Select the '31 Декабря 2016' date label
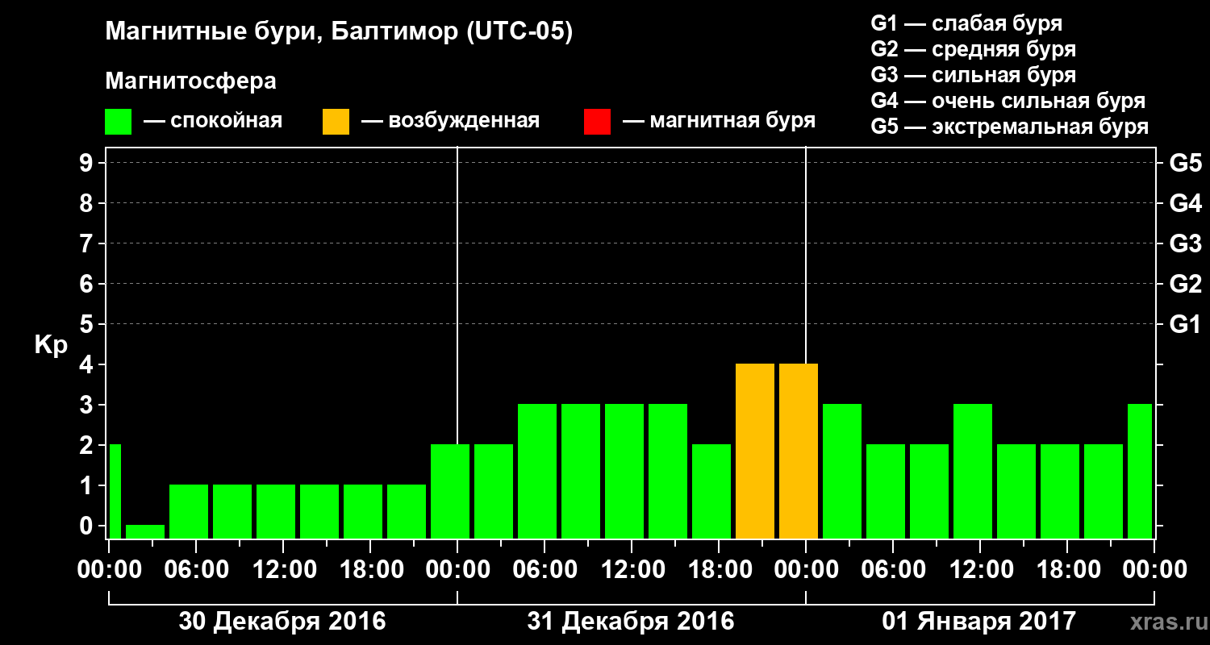The width and height of the screenshot is (1210, 645). [631, 622]
